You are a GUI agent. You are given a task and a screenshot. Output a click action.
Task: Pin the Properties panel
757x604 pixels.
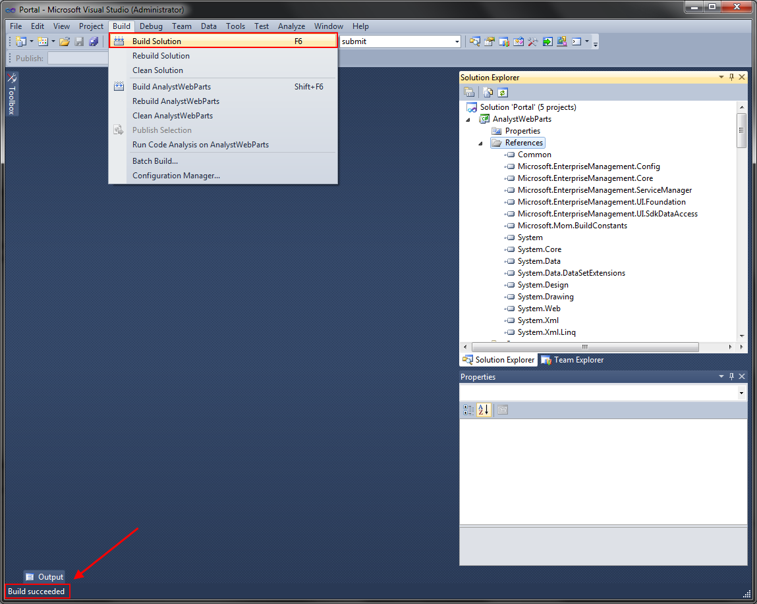pos(732,376)
